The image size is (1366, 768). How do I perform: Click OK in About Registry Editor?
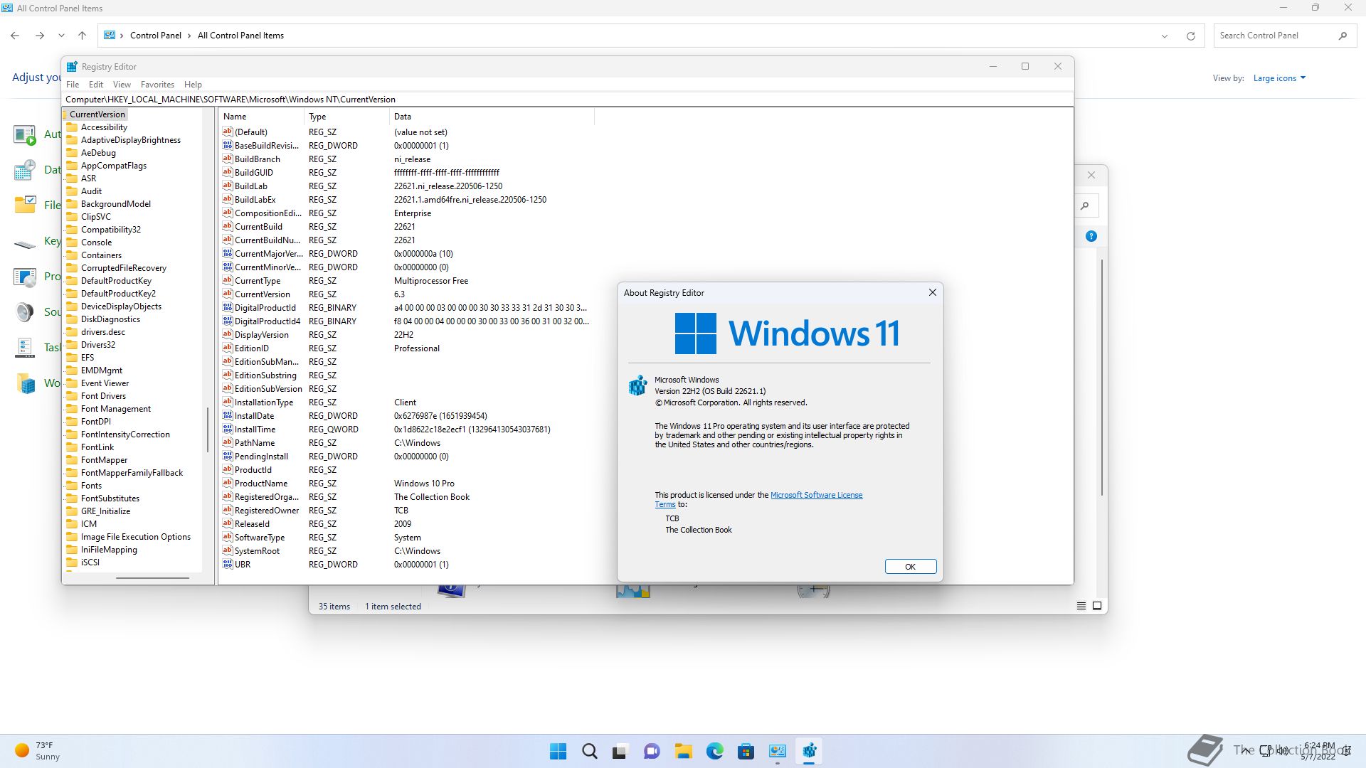point(910,567)
